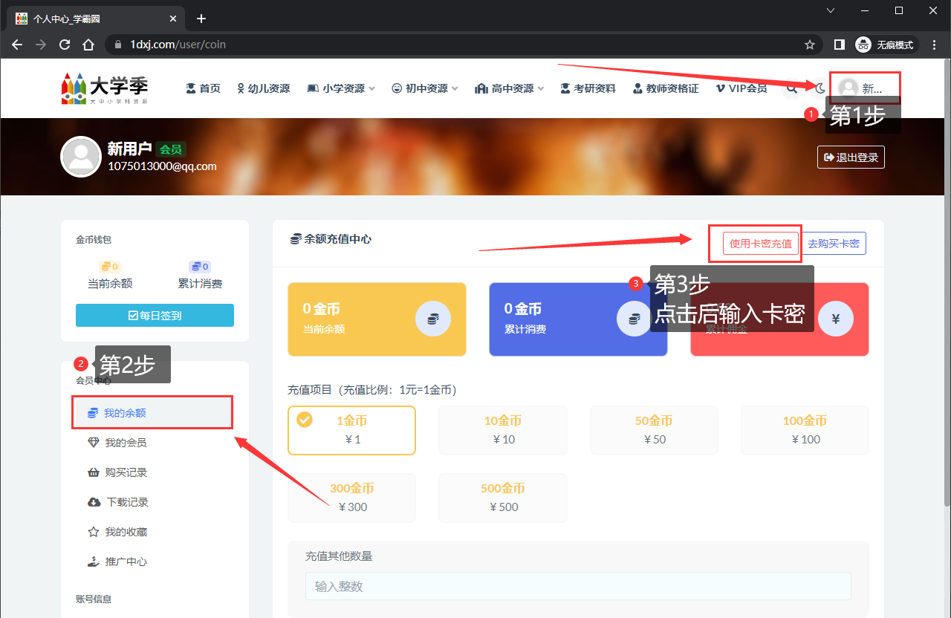Click the 使用卡密充值 button
The image size is (951, 618).
(x=760, y=244)
